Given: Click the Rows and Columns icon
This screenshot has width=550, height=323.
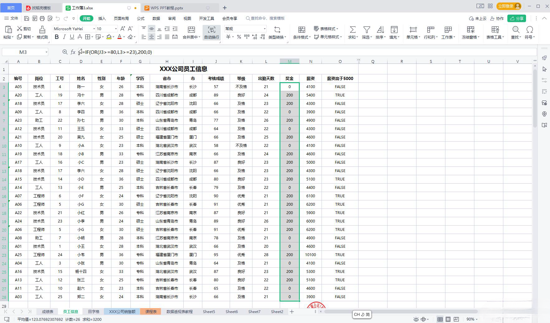Looking at the screenshot, I should pos(431,30).
